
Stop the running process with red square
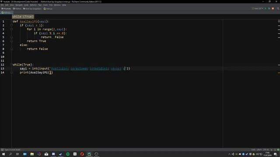[273, 9]
